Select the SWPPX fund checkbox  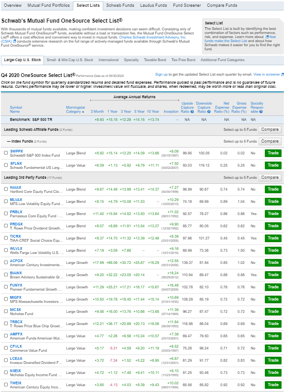6,153
